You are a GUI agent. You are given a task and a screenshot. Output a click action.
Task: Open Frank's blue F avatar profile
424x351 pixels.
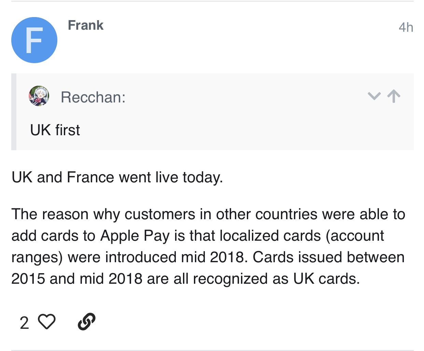(x=34, y=40)
